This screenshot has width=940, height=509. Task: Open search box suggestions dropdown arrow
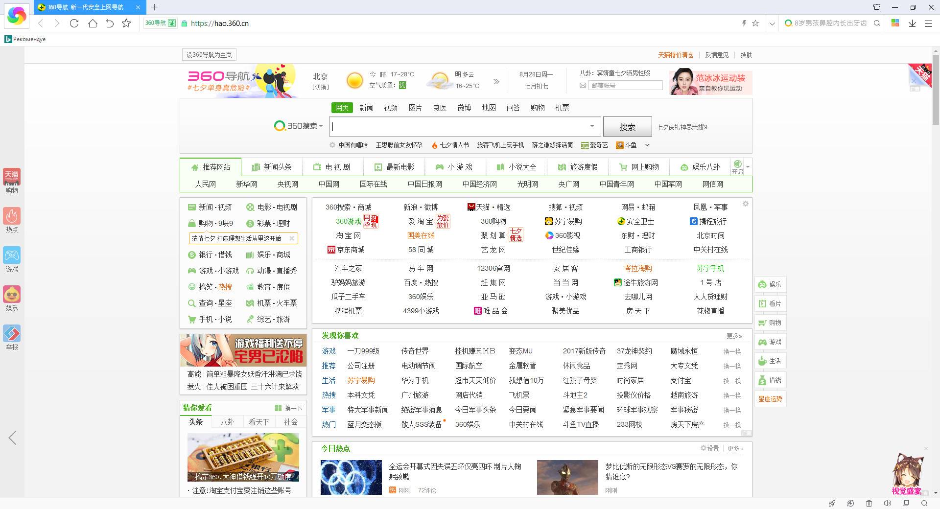(592, 126)
